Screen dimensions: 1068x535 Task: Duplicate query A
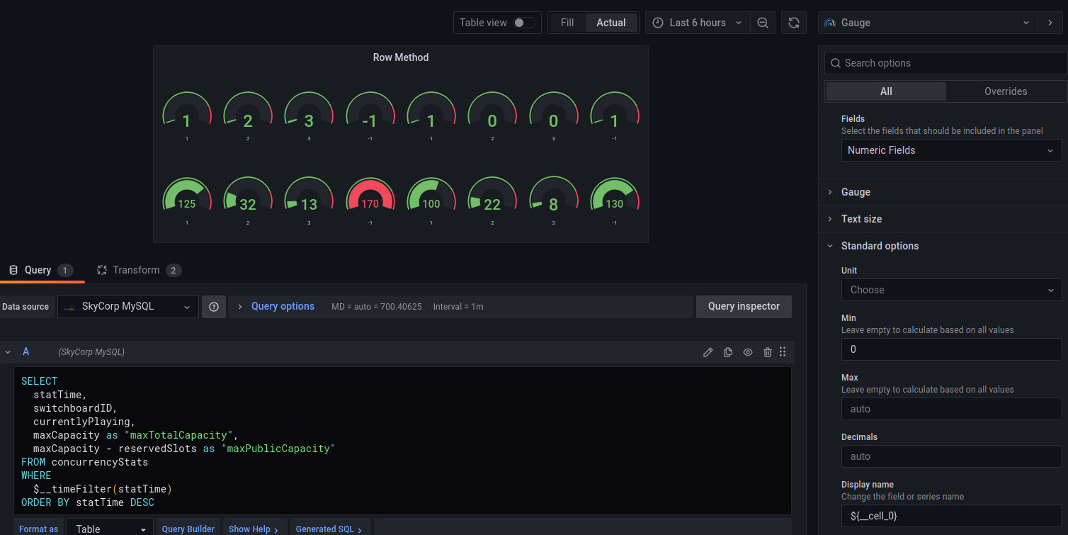pyautogui.click(x=727, y=352)
